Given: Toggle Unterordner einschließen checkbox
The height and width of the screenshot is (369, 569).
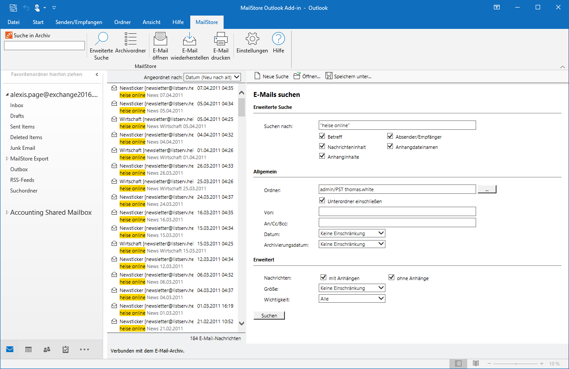Looking at the screenshot, I should click(x=322, y=201).
